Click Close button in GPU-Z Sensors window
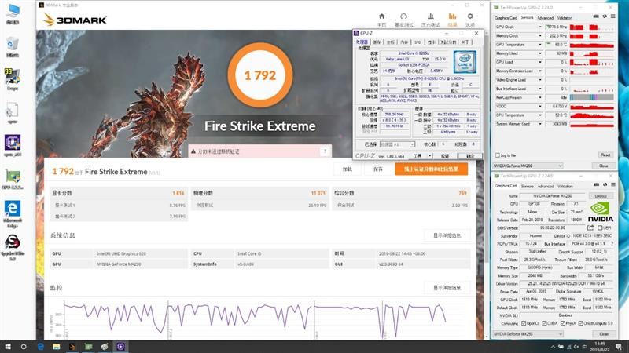Viewport: 629px width, 353px height. [603, 166]
